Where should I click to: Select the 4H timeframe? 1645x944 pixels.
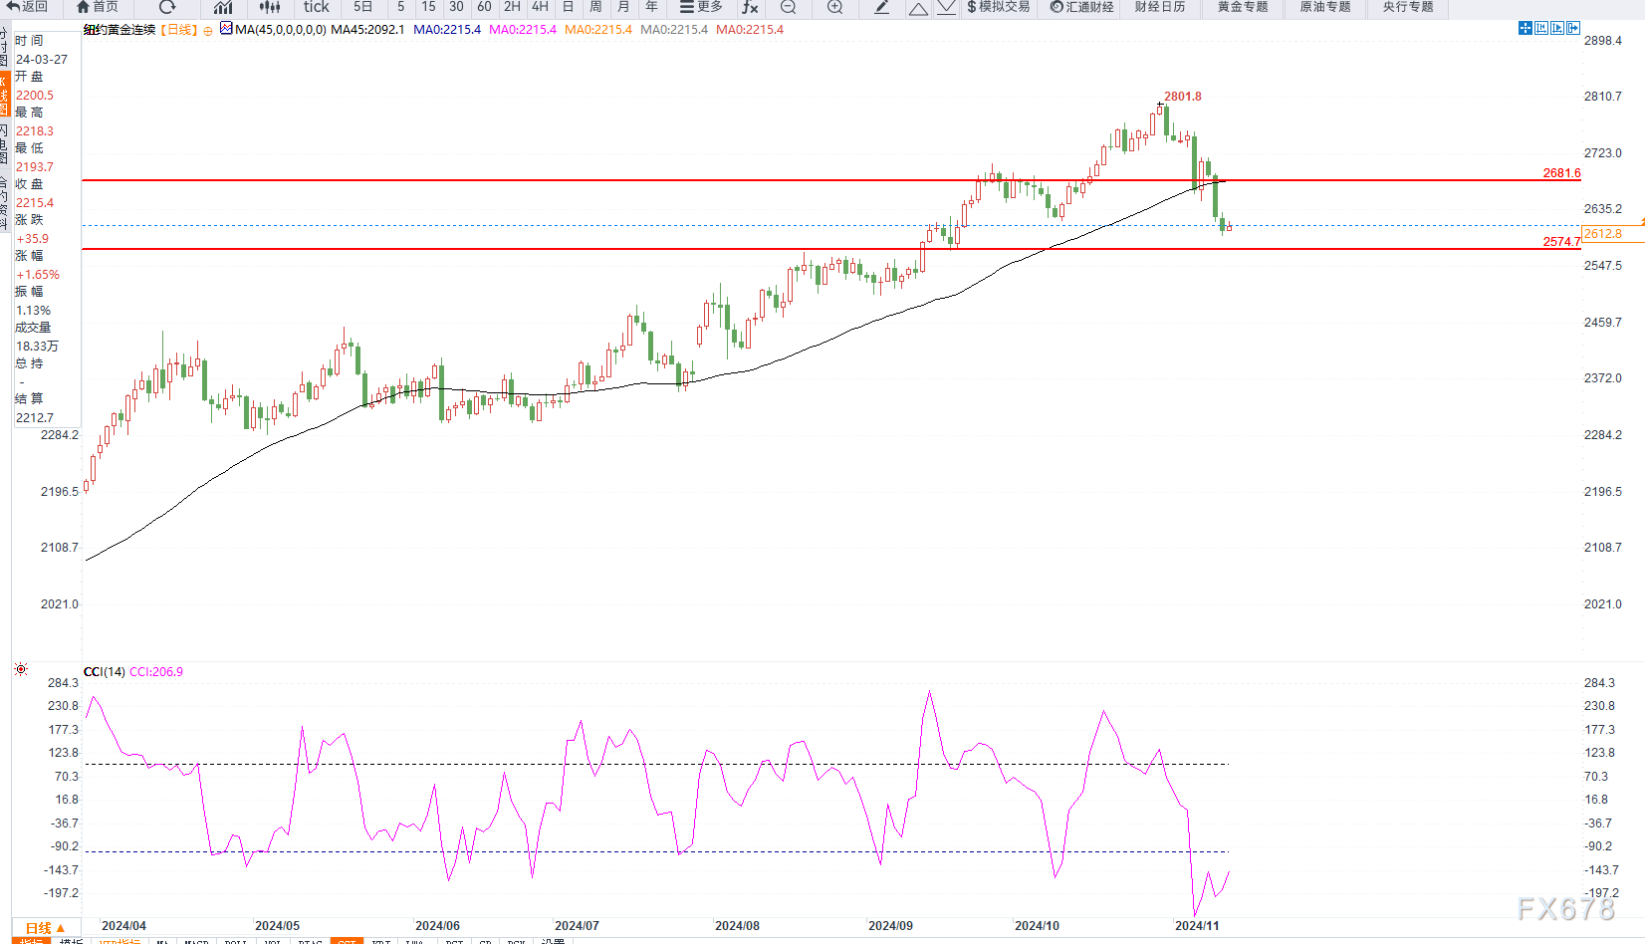(540, 7)
